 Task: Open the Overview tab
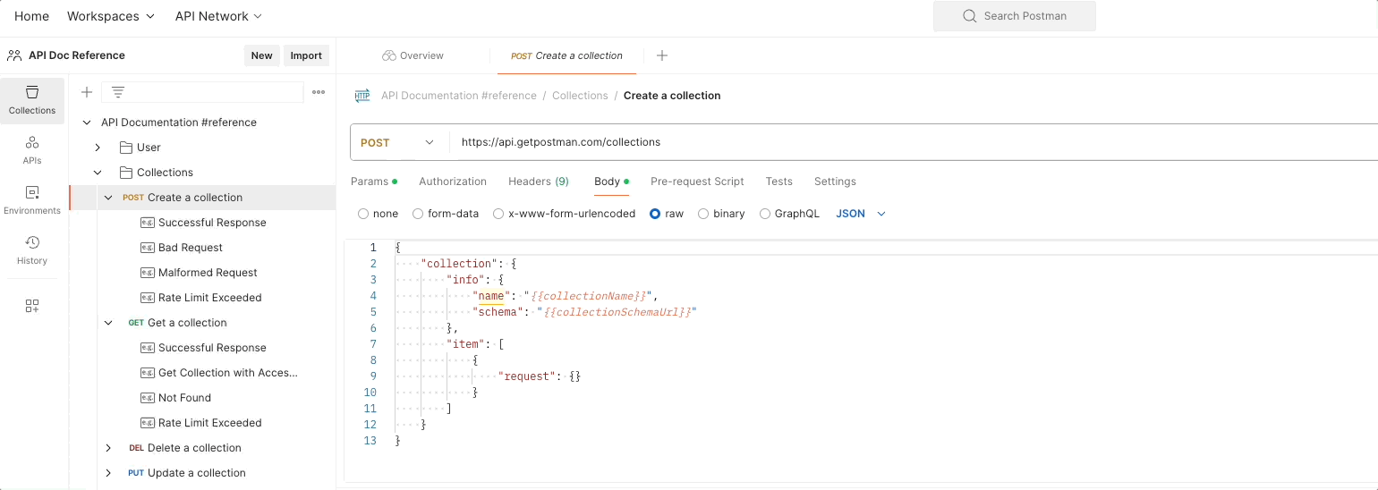pos(413,55)
